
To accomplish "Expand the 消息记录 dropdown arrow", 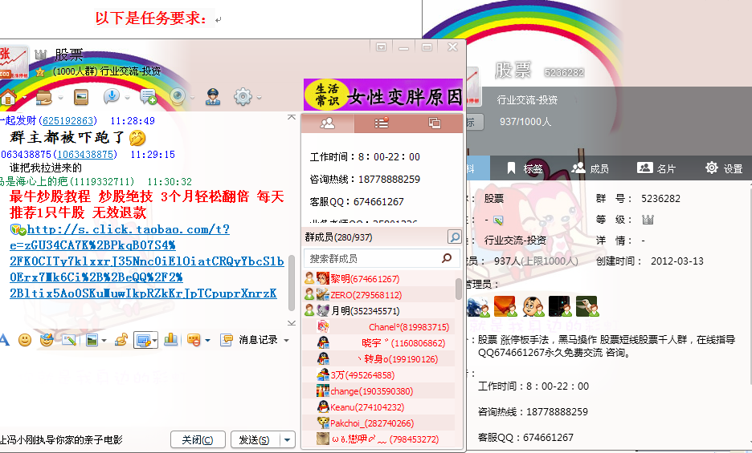I will (x=285, y=340).
